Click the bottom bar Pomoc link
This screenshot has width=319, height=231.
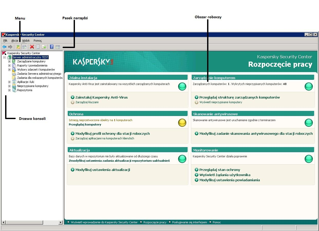[217, 222]
